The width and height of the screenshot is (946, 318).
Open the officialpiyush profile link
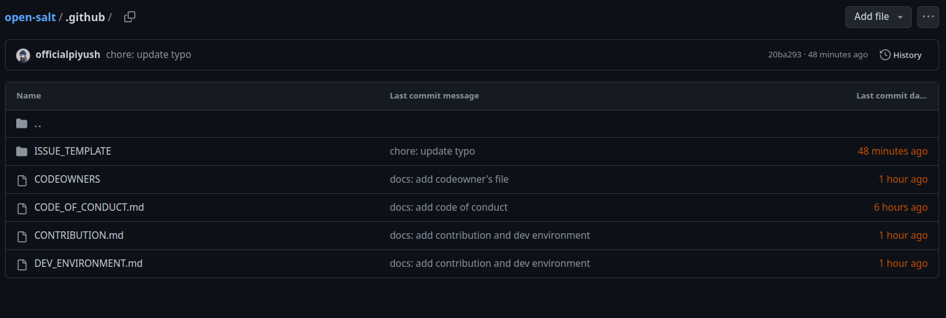(x=67, y=55)
